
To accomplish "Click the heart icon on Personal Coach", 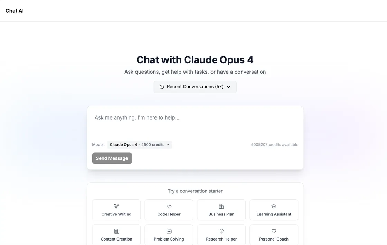I will click(x=274, y=231).
